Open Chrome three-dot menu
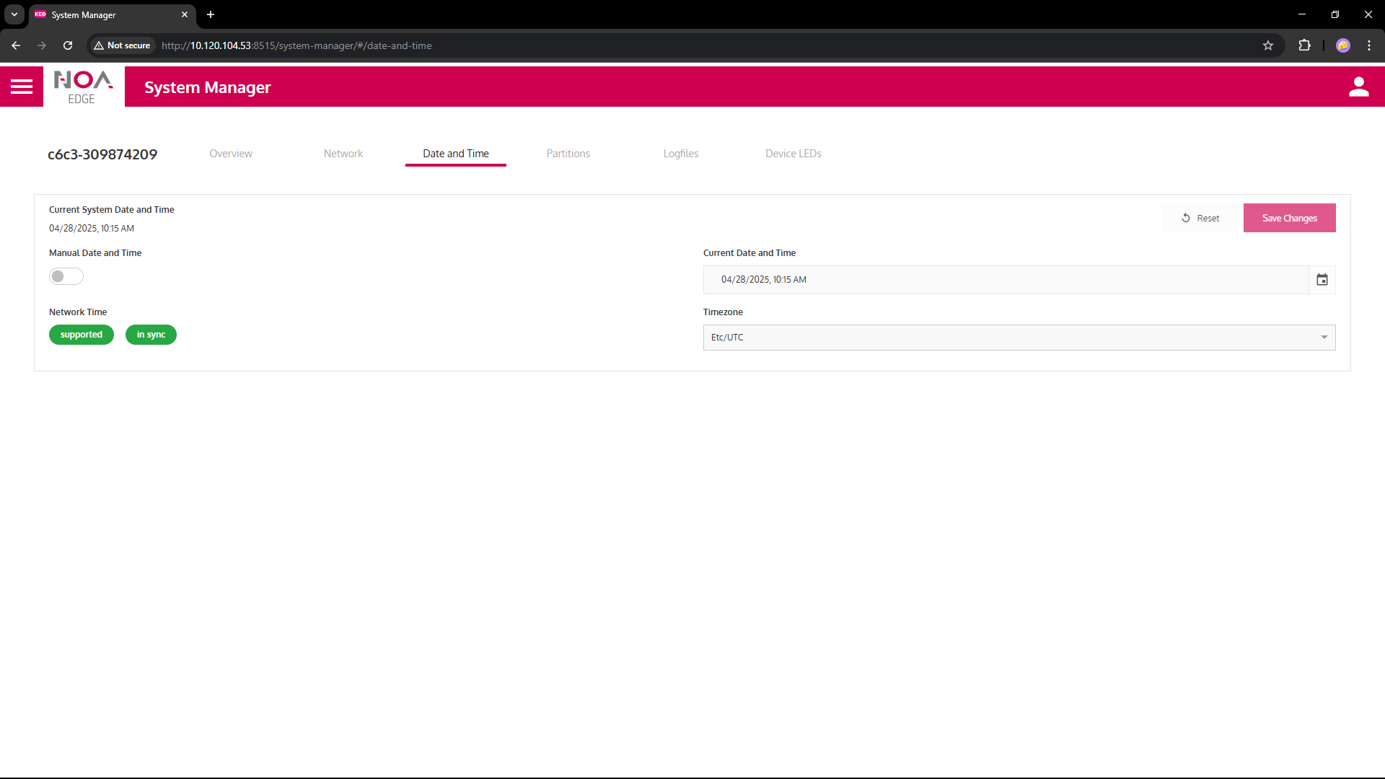Viewport: 1385px width, 779px height. click(1368, 45)
